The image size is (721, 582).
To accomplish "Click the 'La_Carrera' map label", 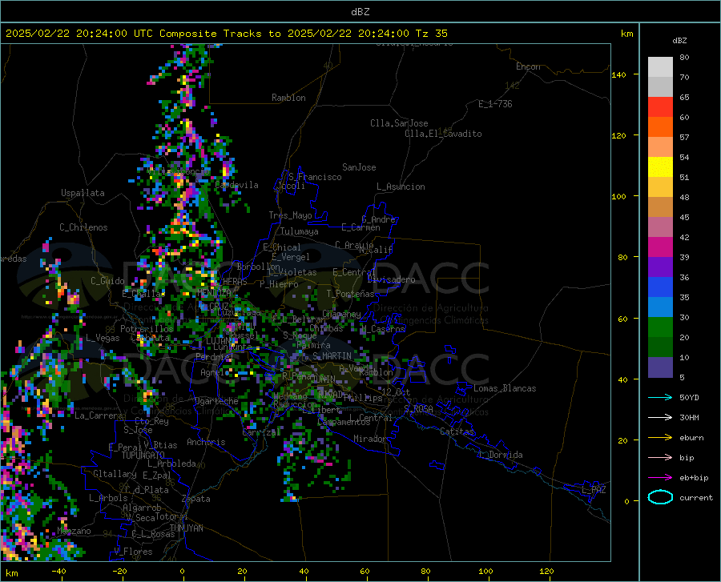I will [99, 415].
